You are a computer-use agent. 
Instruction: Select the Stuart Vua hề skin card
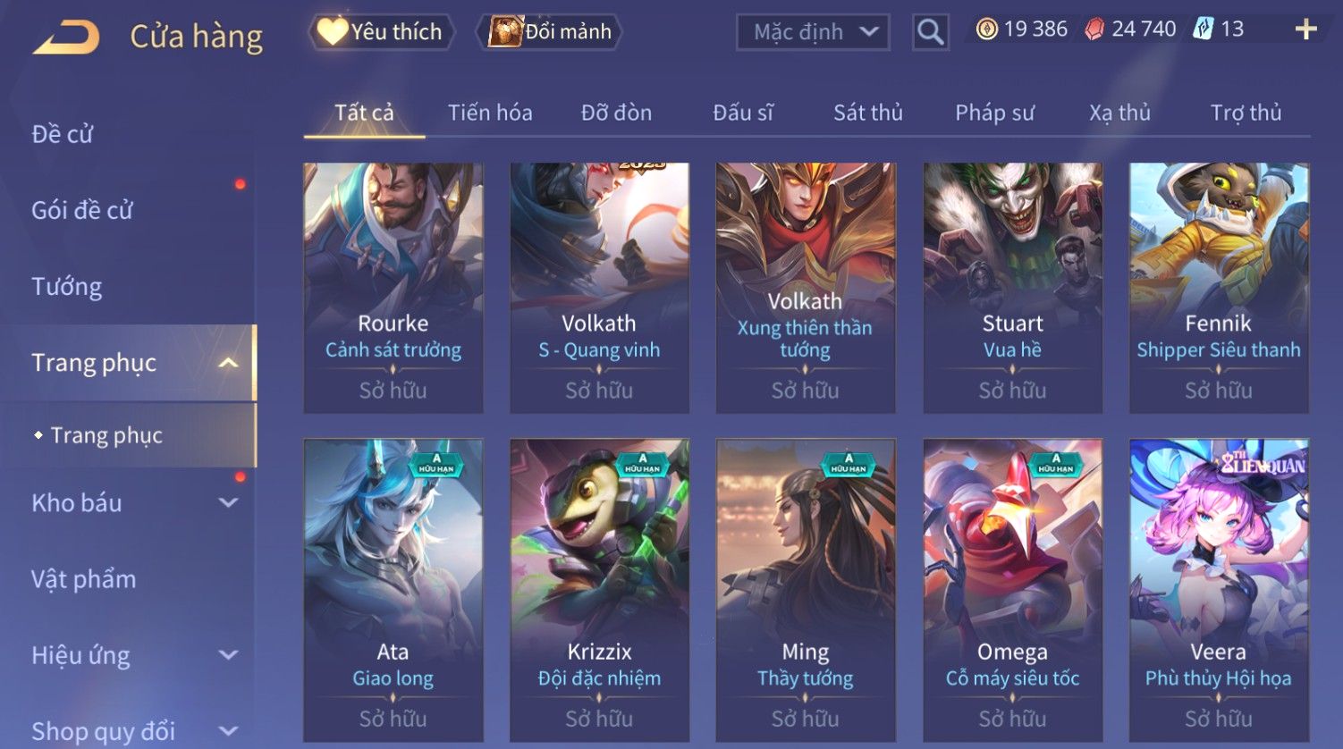(x=1012, y=288)
